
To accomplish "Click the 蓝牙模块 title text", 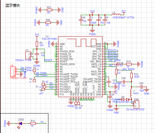I will (x=13, y=6).
